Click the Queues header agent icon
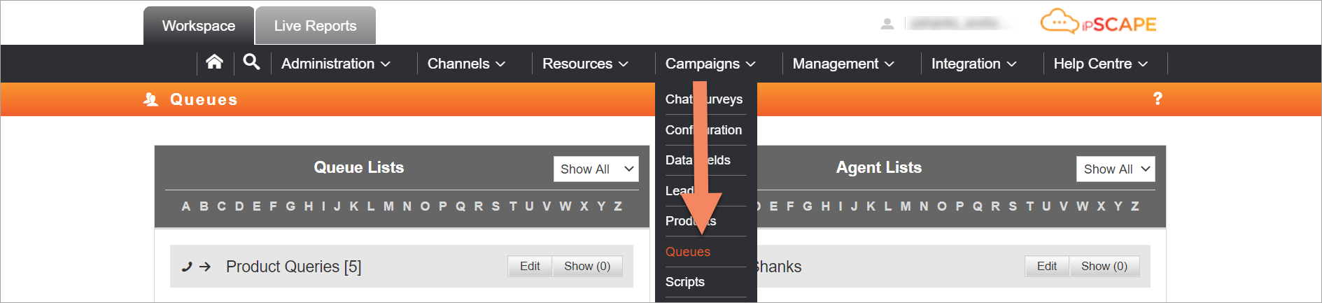The height and width of the screenshot is (303, 1322). (x=150, y=99)
